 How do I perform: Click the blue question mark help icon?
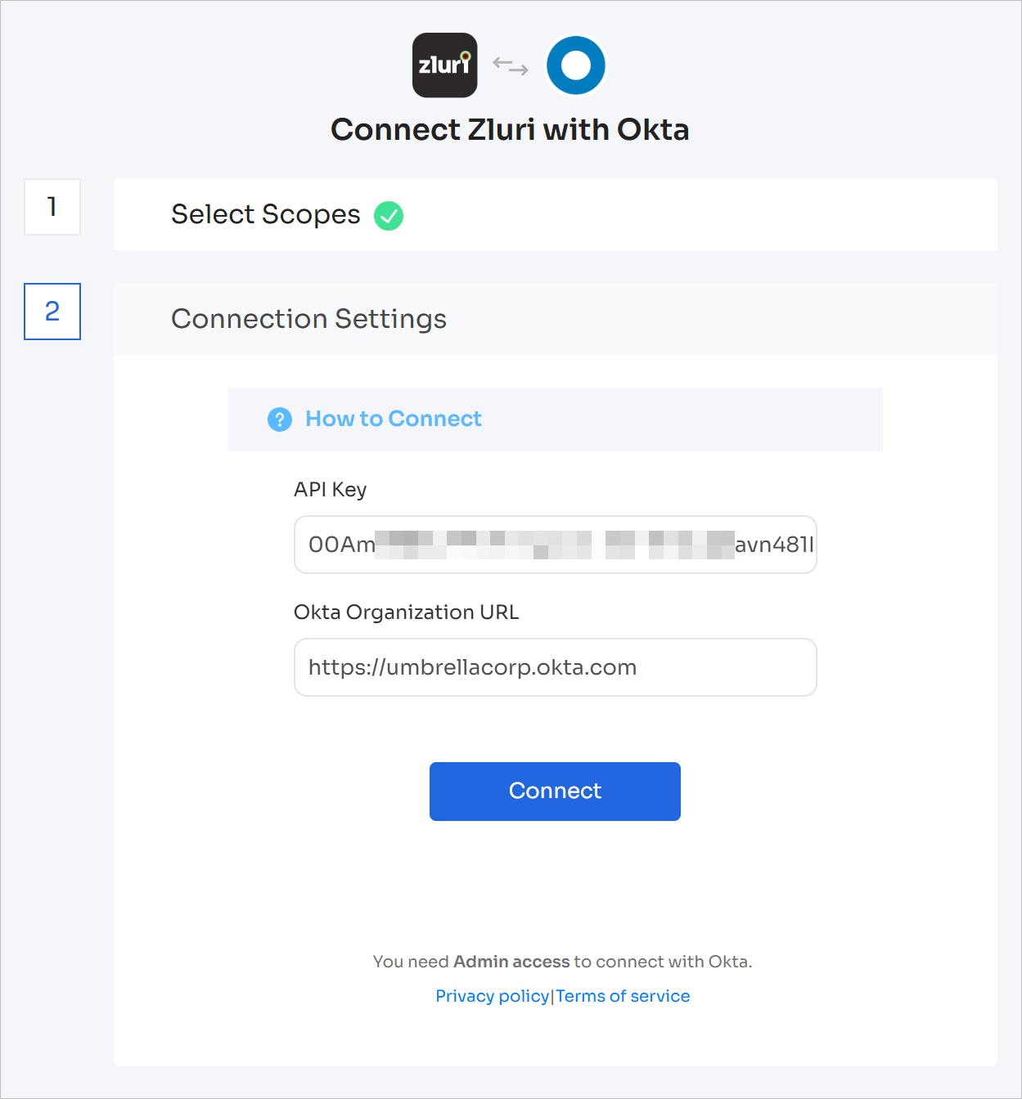point(280,419)
